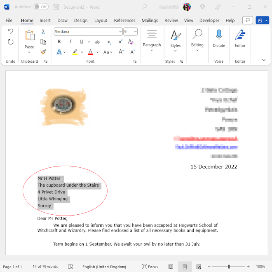Viewport: 272px width, 272px height.
Task: Open Styles pane launcher
Action: (x=181, y=61)
